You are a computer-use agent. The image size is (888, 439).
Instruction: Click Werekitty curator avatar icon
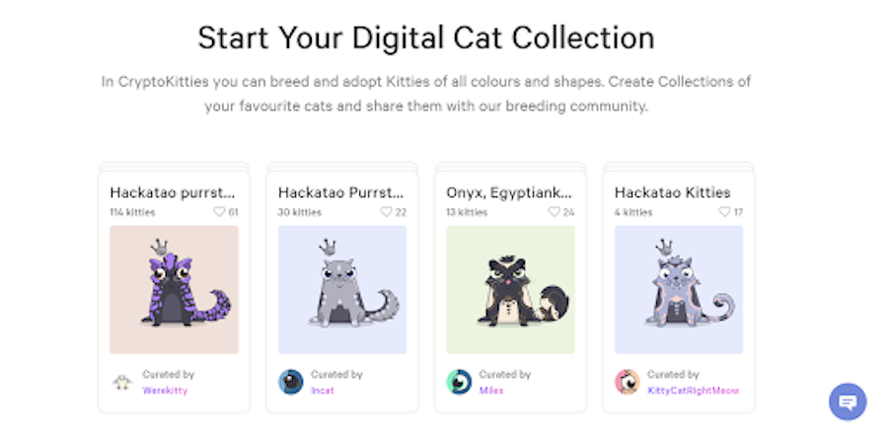tap(123, 382)
